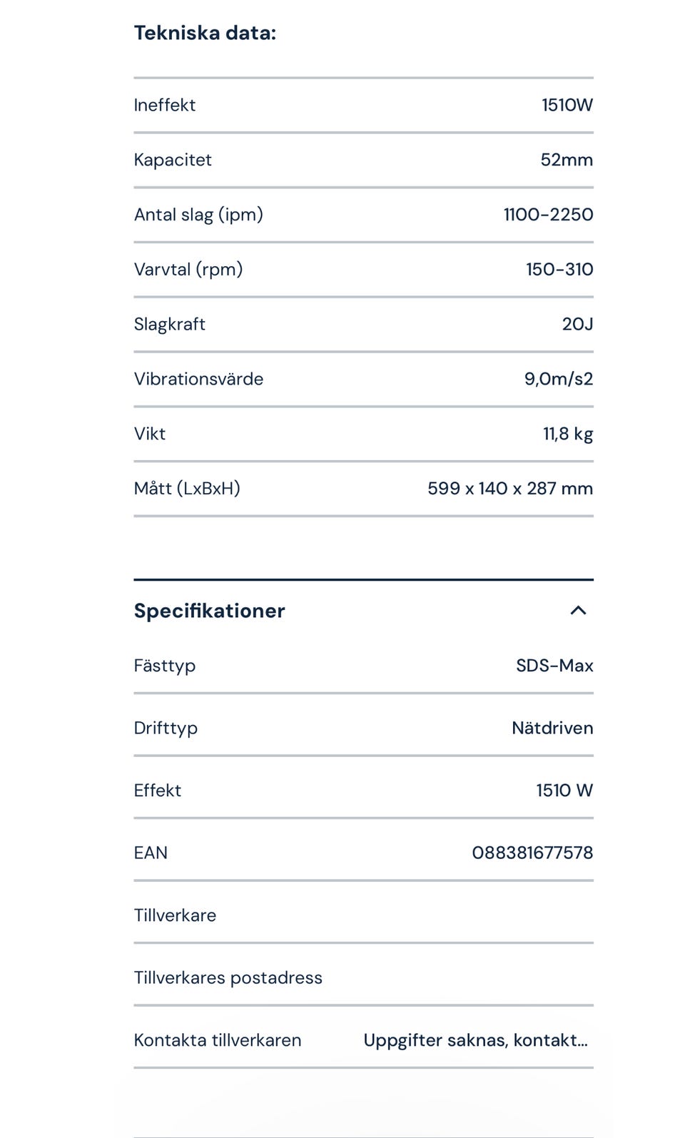This screenshot has height=1138, width=685.
Task: Click the Slagkraft value 20J
Action: point(577,324)
